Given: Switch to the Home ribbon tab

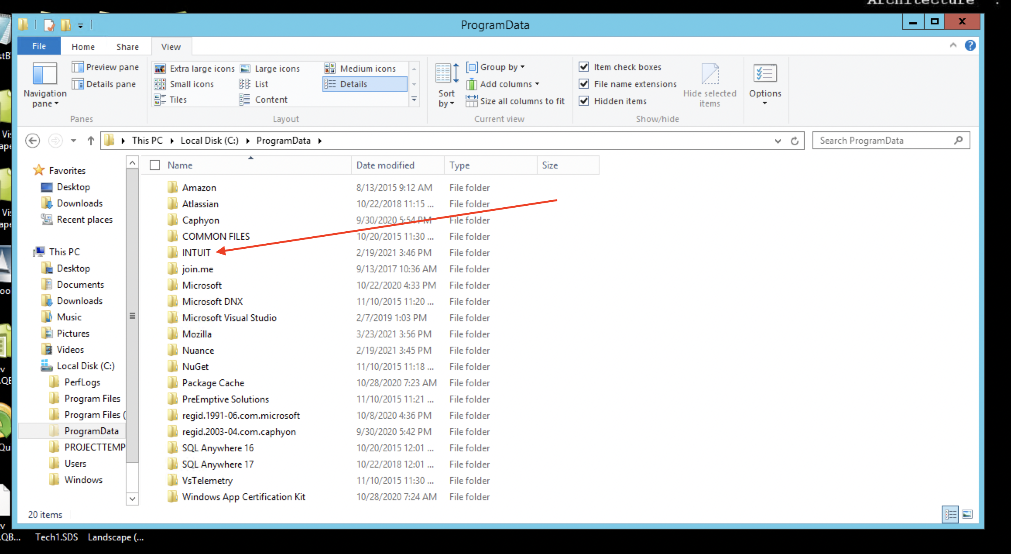Looking at the screenshot, I should coord(83,47).
